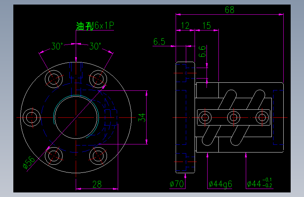The image size is (304, 197).
Task: Click the upper-right flange bolt hole
Action: coord(98,79)
